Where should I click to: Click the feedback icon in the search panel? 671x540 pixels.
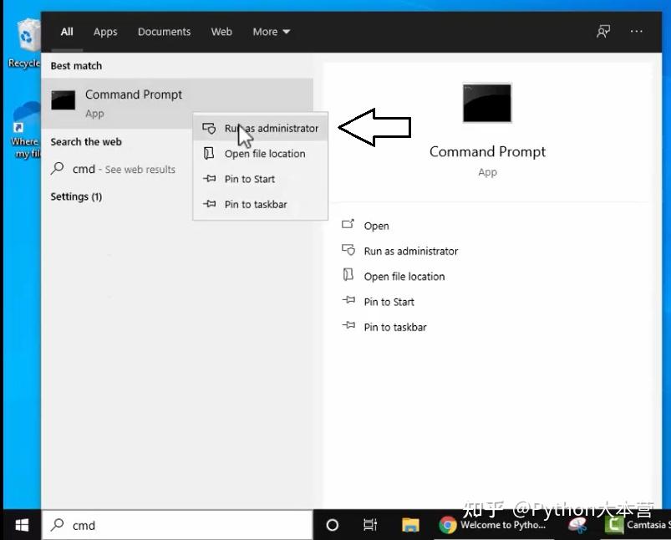(603, 31)
